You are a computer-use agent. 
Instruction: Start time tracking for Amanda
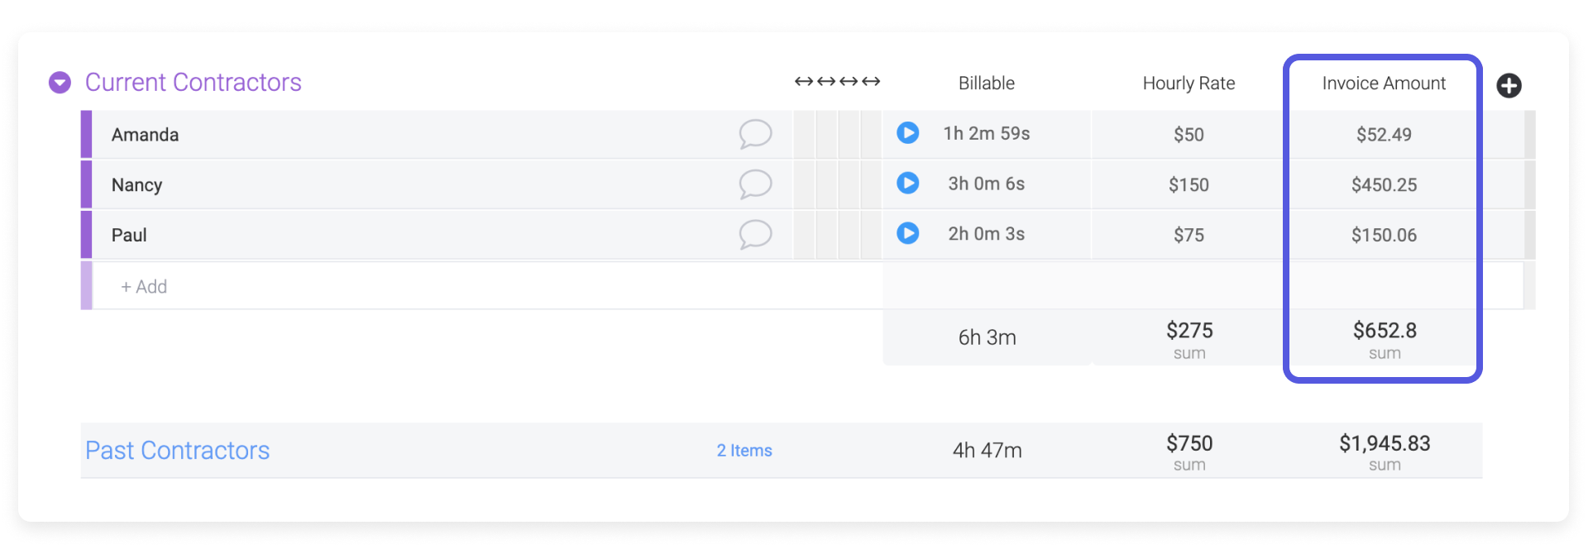click(x=907, y=133)
